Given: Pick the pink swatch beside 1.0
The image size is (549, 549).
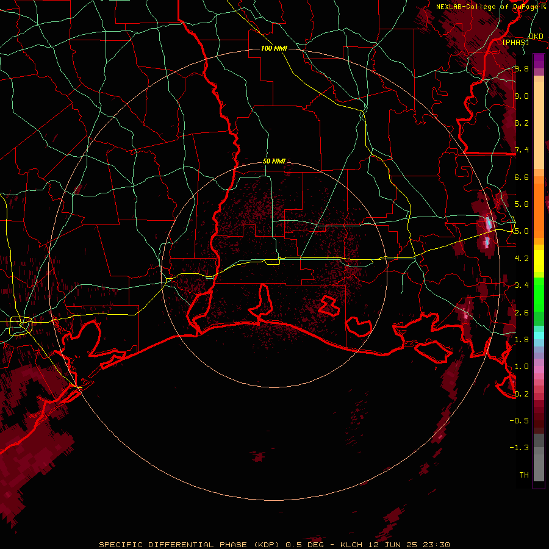Looking at the screenshot, I should [x=539, y=370].
